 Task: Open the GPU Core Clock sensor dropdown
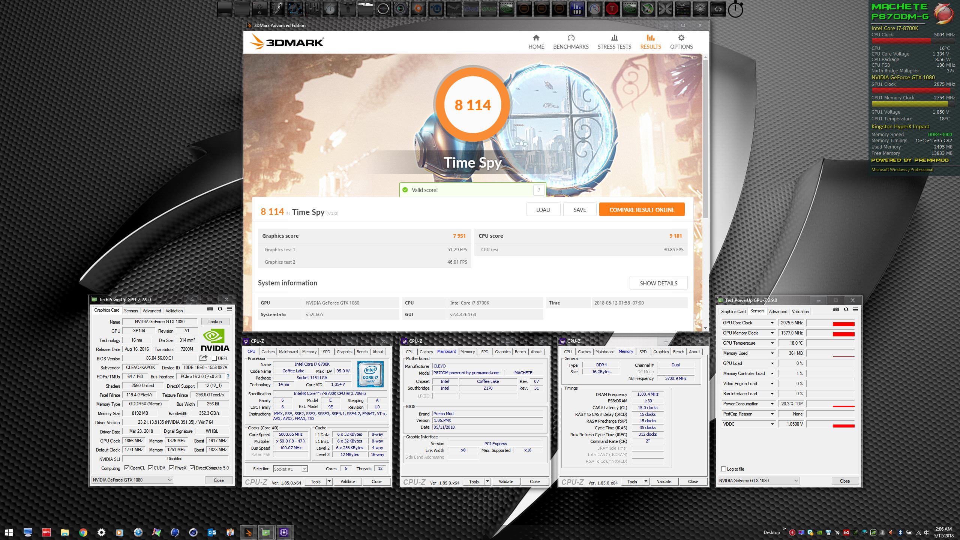click(772, 323)
